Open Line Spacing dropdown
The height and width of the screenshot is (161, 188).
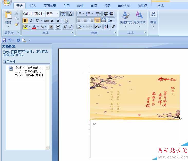pos(111,20)
